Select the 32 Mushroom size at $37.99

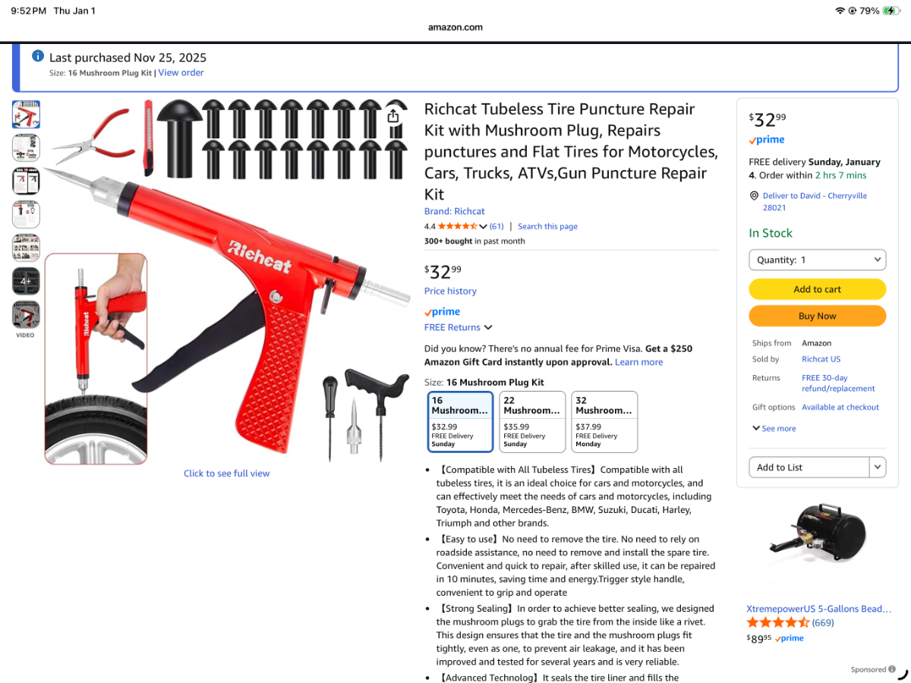tap(604, 422)
